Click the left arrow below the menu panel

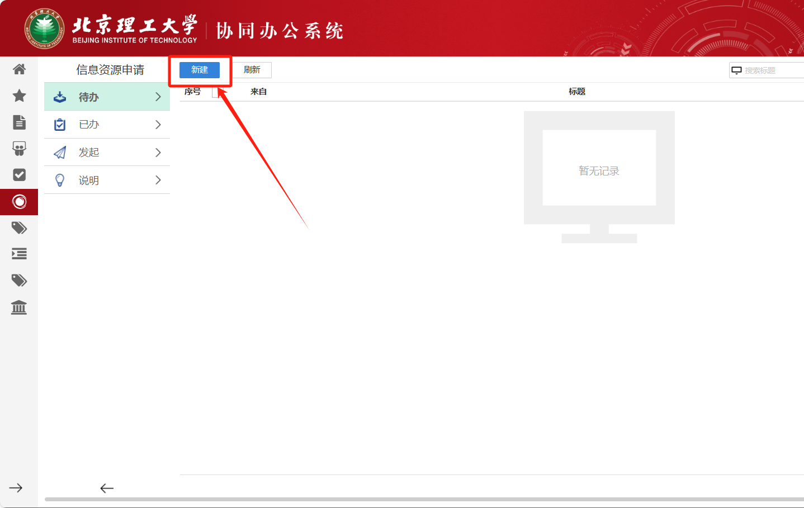point(107,488)
